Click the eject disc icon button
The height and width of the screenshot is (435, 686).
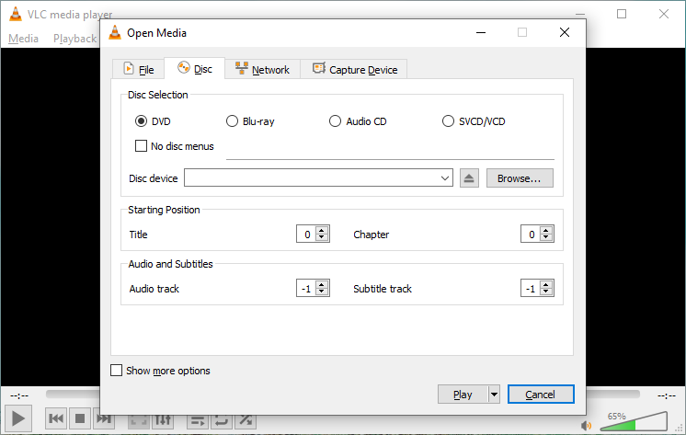pos(469,178)
